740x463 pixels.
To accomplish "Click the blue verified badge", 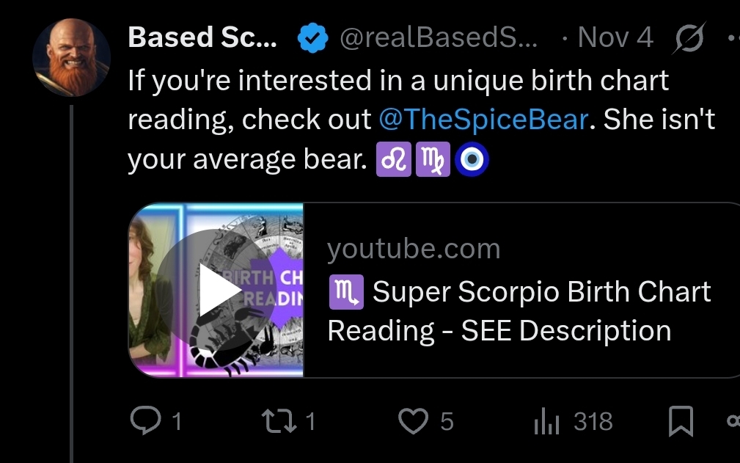I will (312, 38).
